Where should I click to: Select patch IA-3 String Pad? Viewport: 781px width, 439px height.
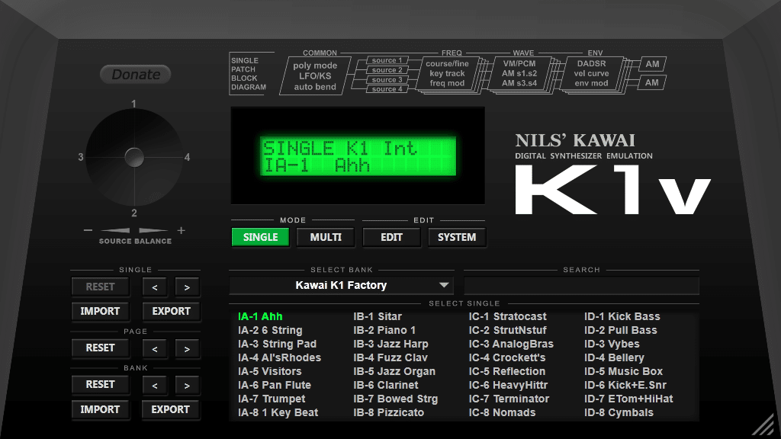[277, 344]
